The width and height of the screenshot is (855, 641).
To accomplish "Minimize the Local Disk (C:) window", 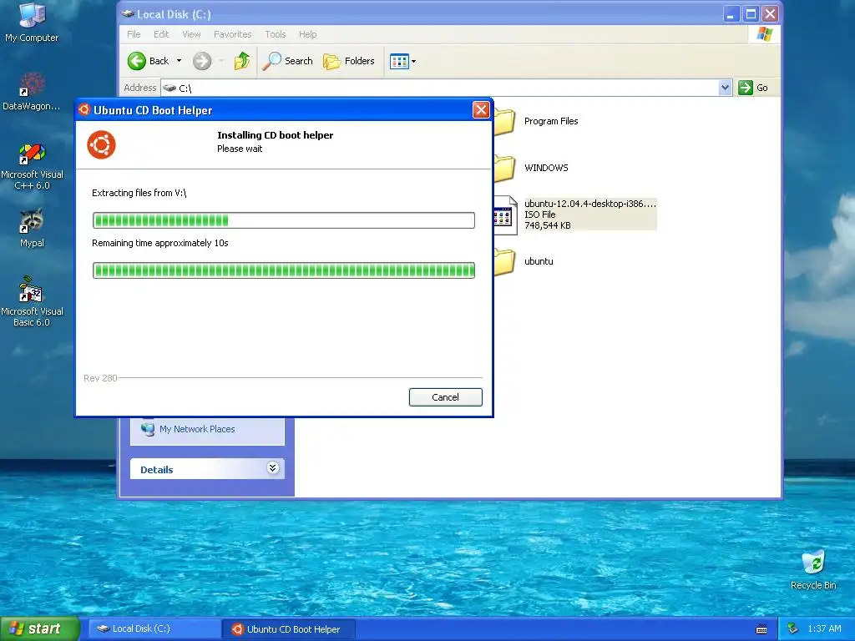I will click(731, 14).
